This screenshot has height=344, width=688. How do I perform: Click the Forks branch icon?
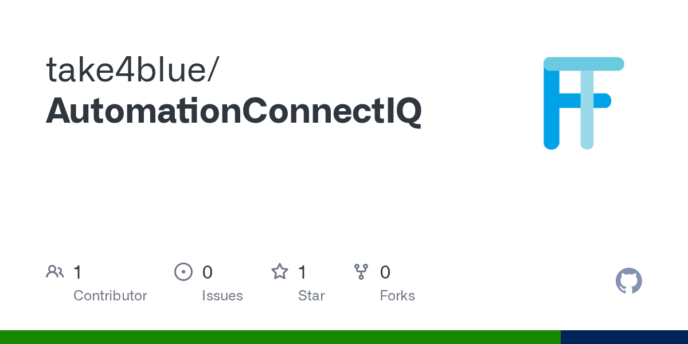coord(361,272)
